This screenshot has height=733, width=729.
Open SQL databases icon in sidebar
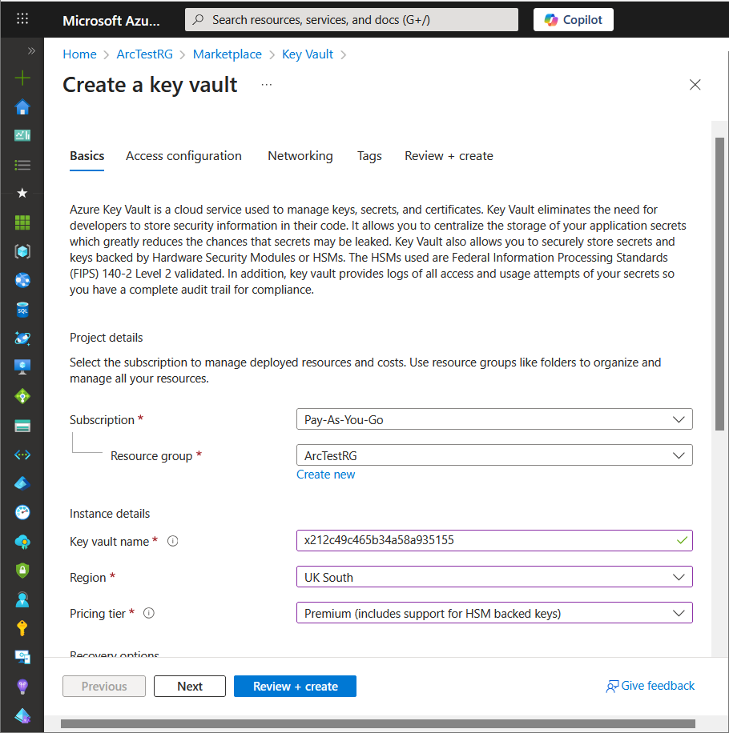(x=22, y=309)
